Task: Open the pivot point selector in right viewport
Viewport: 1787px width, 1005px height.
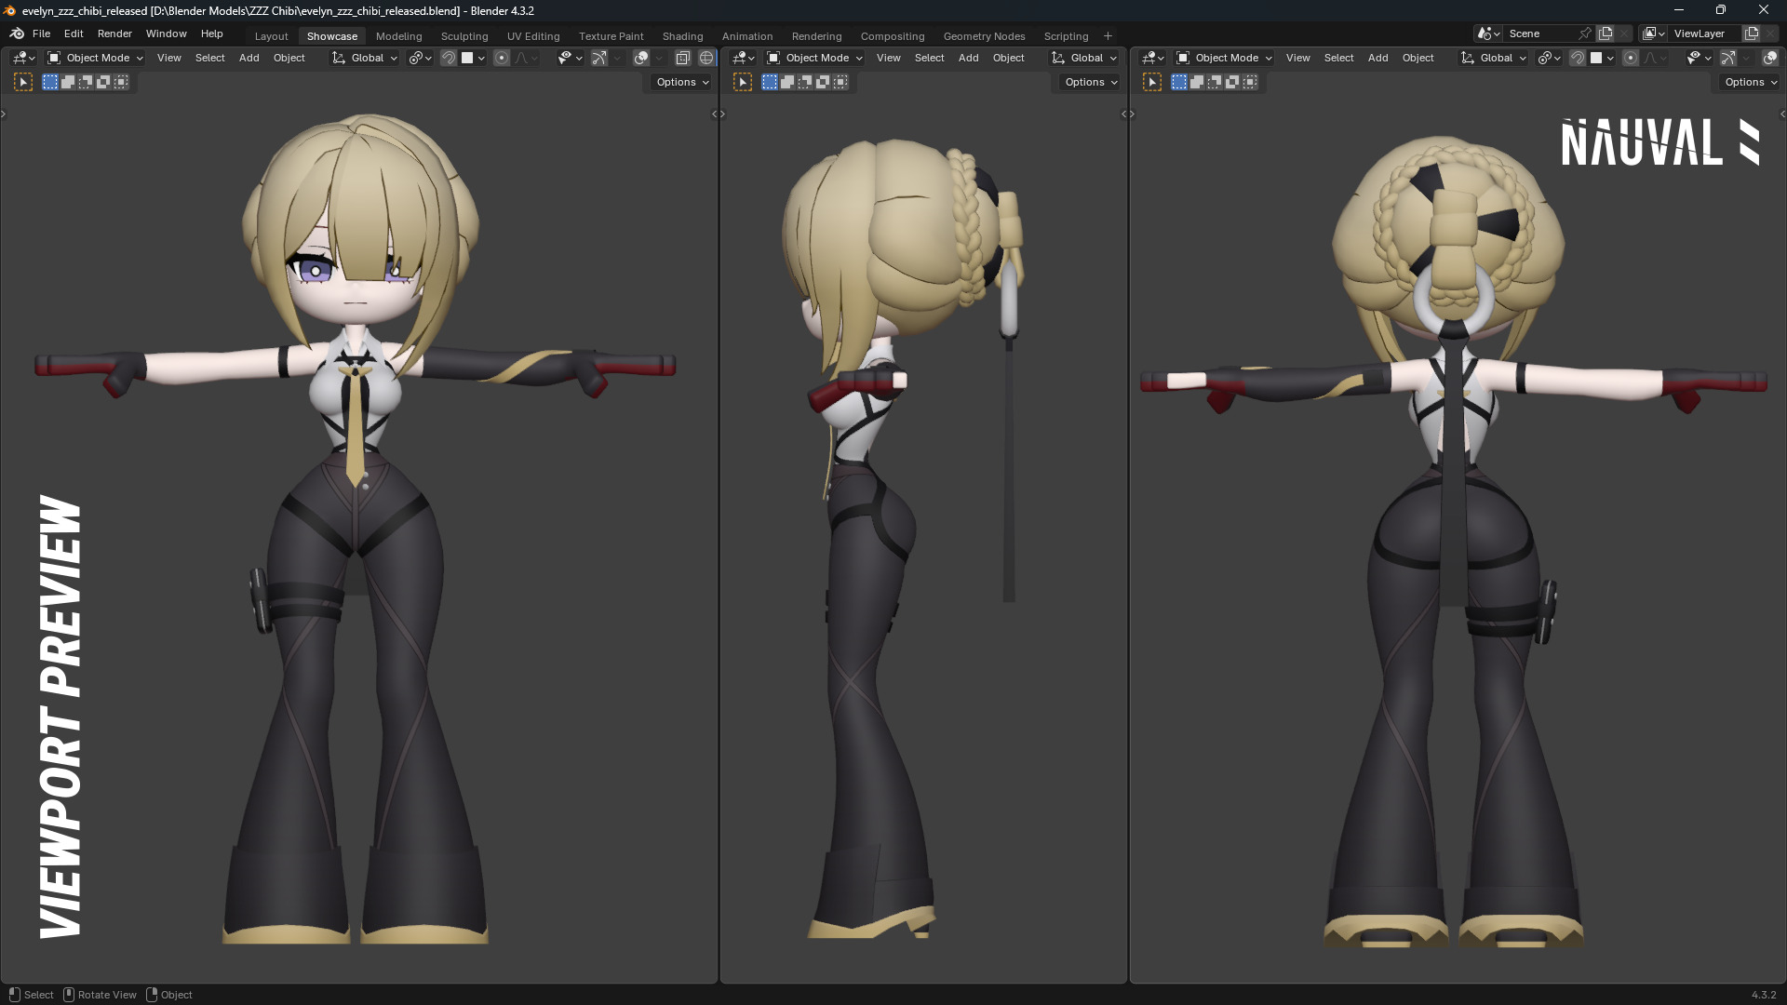Action: 1549,58
